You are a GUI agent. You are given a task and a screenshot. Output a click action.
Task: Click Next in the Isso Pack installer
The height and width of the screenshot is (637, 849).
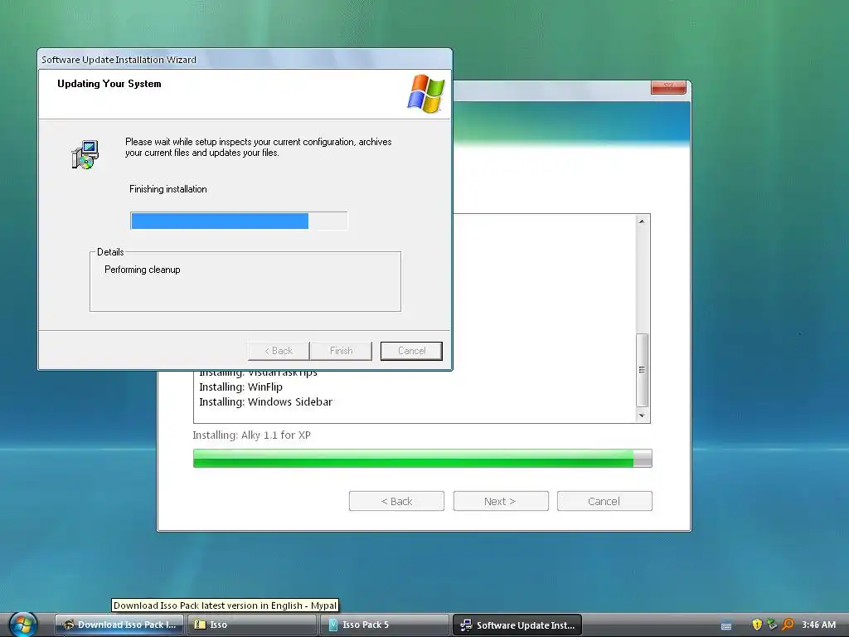(501, 501)
